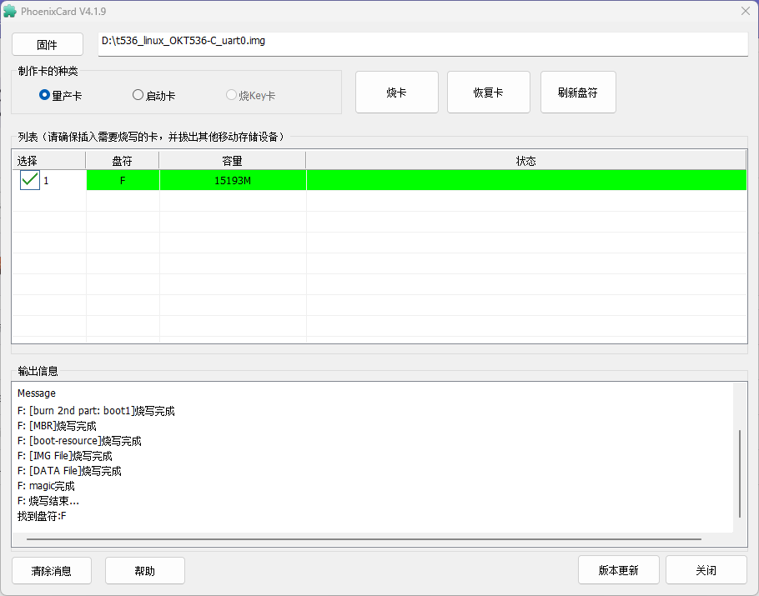Image resolution: width=759 pixels, height=596 pixels.
Task: Click the vertical scrollbar in output messages
Action: click(x=740, y=473)
